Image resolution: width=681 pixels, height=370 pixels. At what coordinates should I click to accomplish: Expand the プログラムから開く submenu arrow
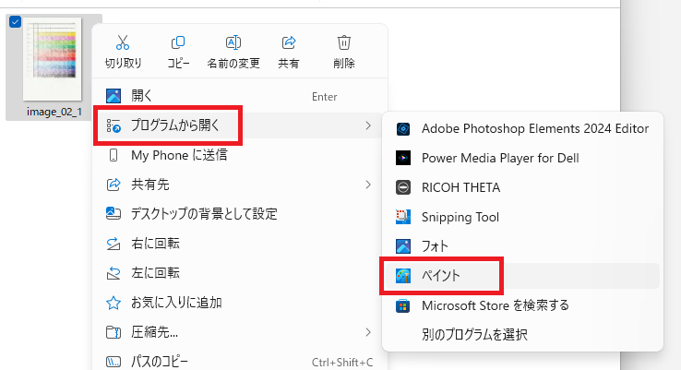368,125
